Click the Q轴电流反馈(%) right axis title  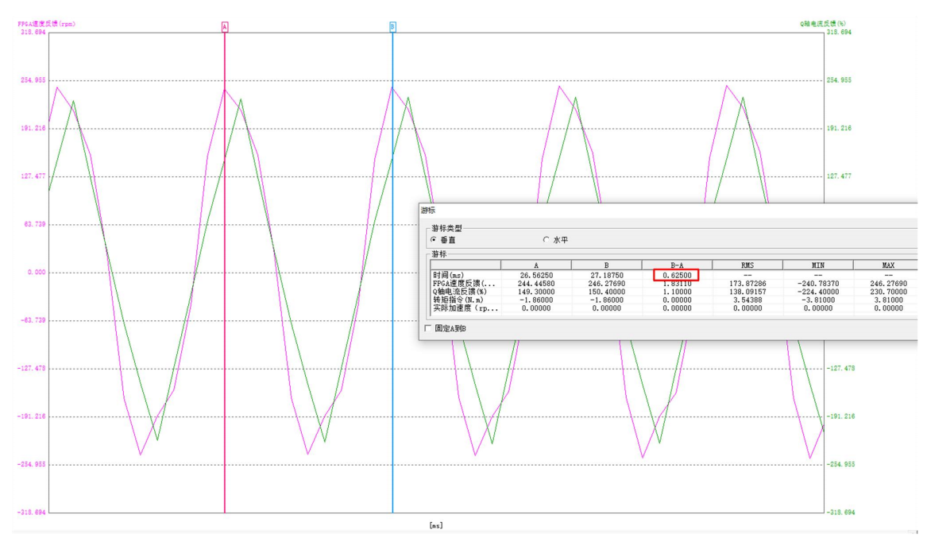[x=822, y=25]
